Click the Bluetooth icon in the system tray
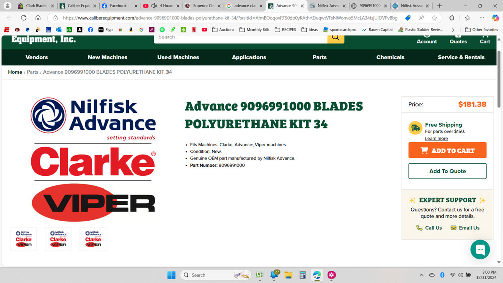The height and width of the screenshot is (283, 503). pos(442,275)
